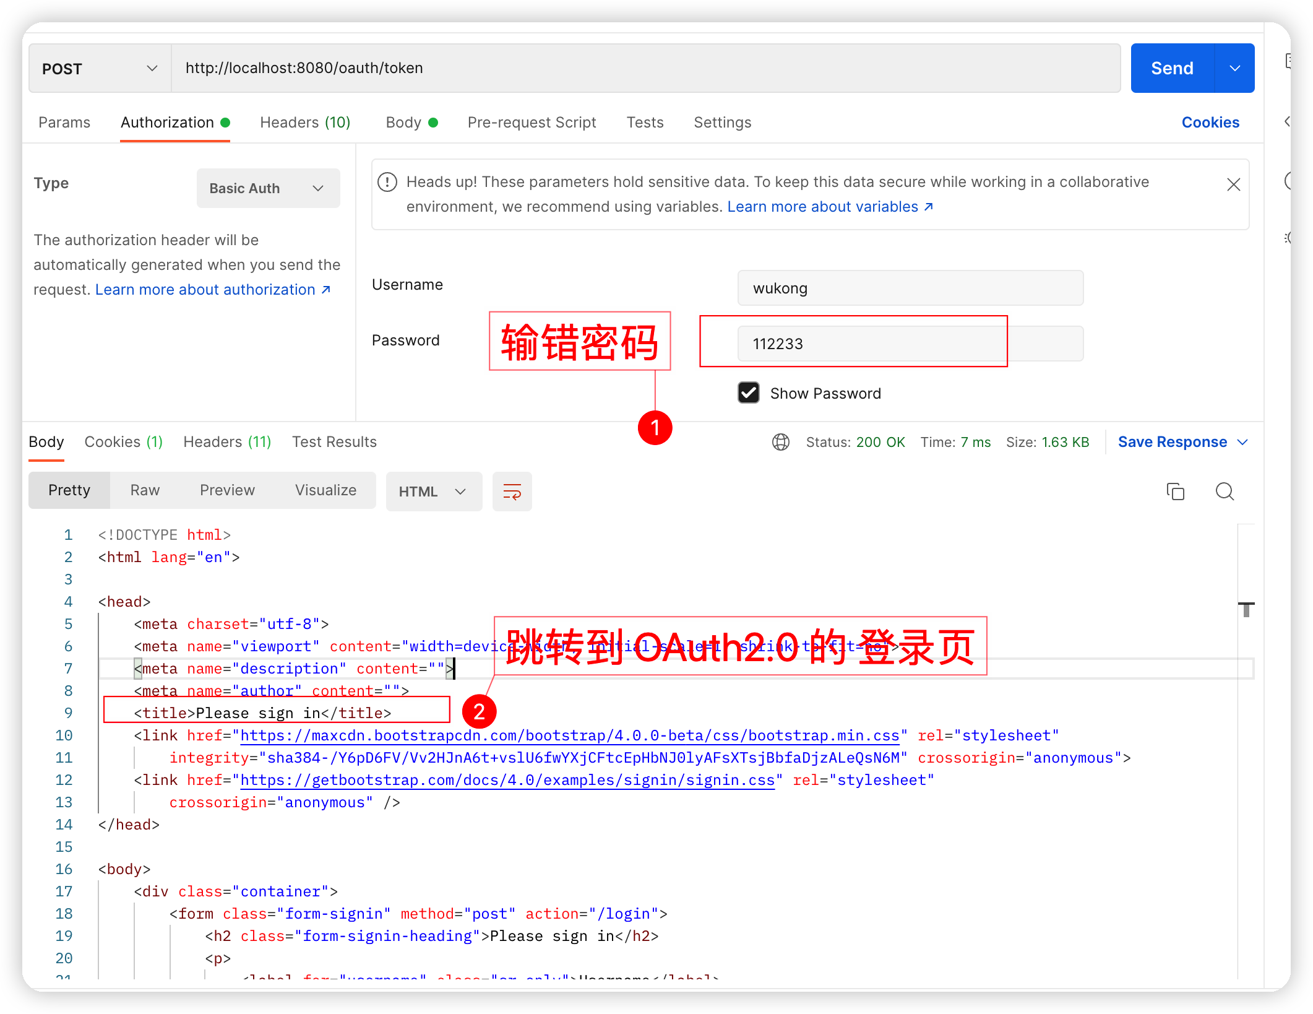Open the POST method dropdown

pos(99,69)
